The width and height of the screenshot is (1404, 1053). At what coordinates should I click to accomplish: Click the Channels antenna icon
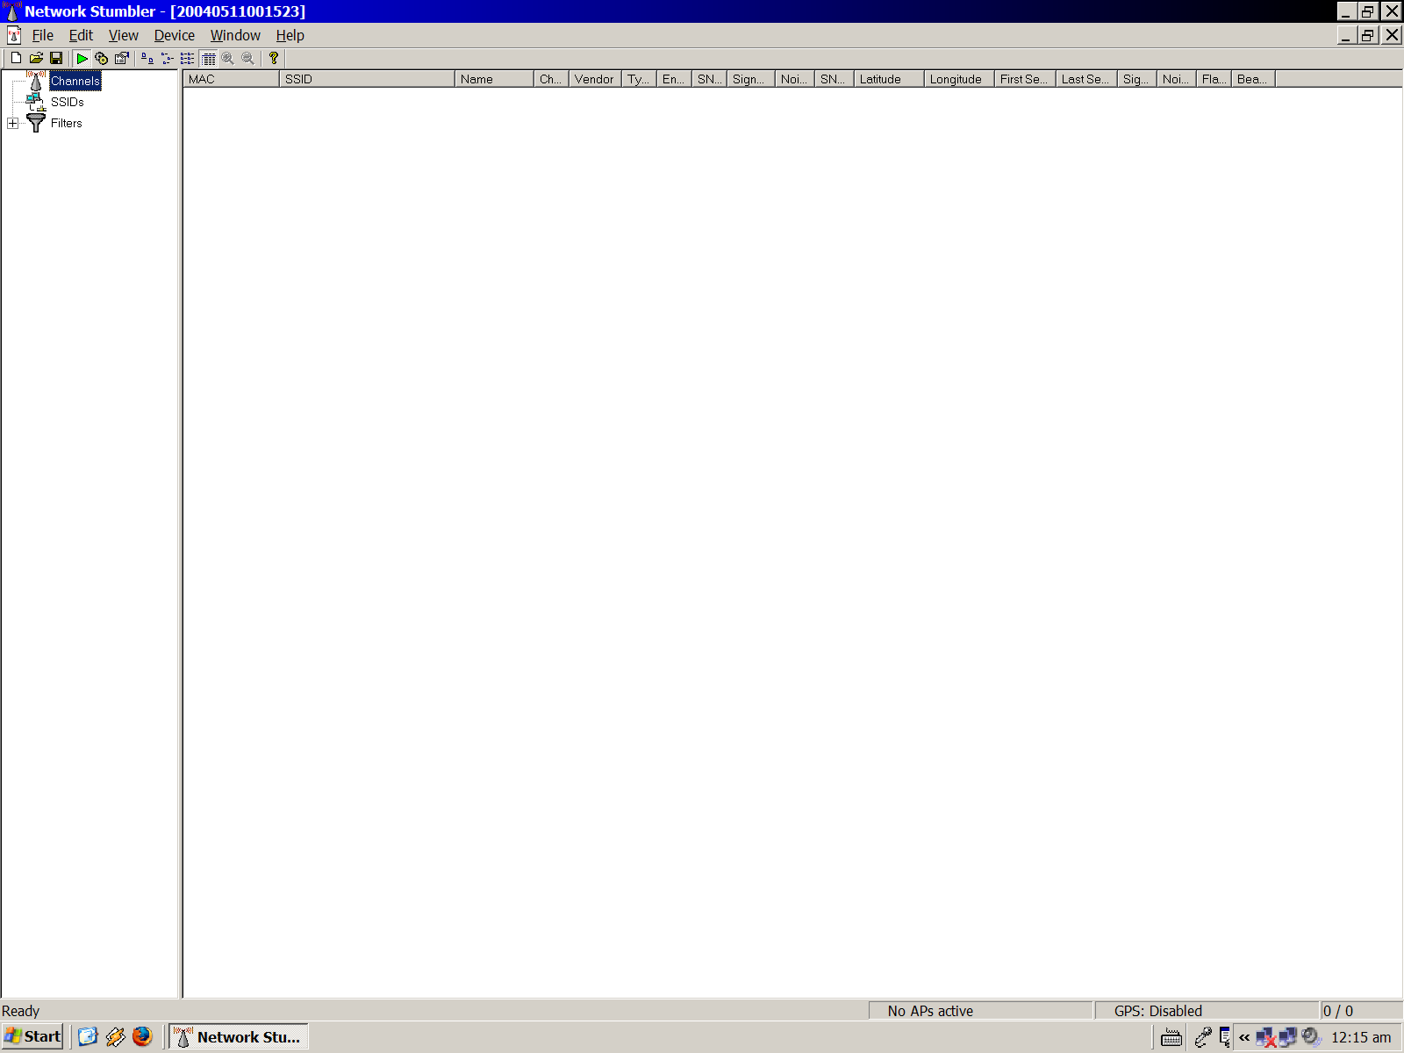[36, 81]
